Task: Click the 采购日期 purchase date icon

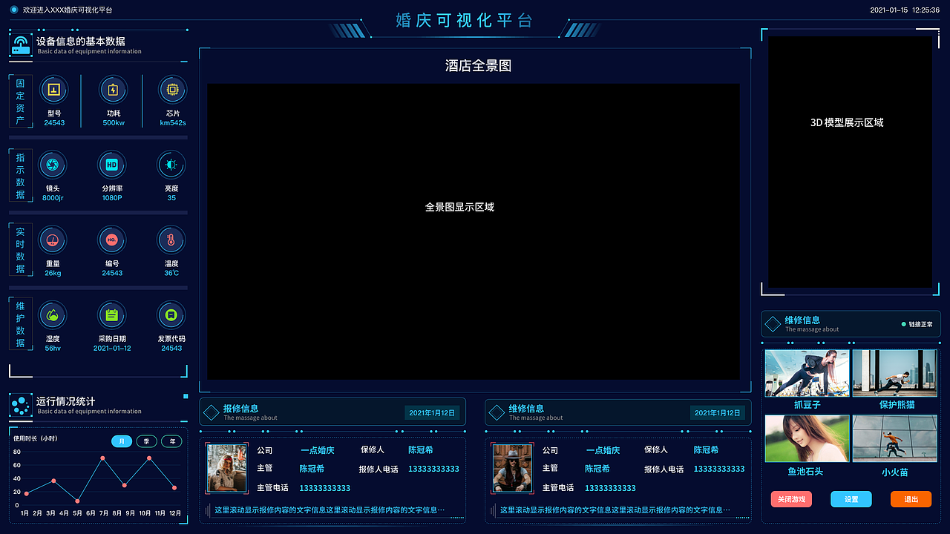Action: click(112, 314)
